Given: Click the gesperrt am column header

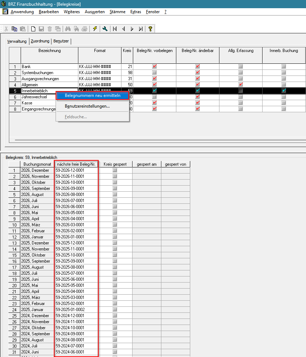Looking at the screenshot, I should click(147, 164).
